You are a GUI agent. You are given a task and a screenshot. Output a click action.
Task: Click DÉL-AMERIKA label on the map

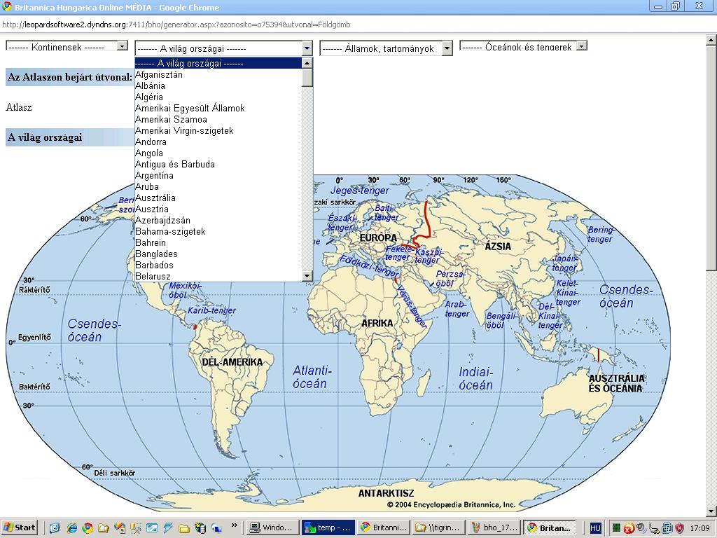232,362
